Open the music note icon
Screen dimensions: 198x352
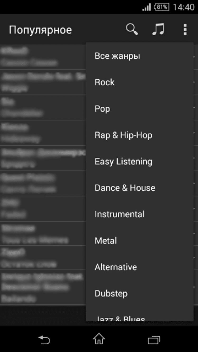pos(158,29)
